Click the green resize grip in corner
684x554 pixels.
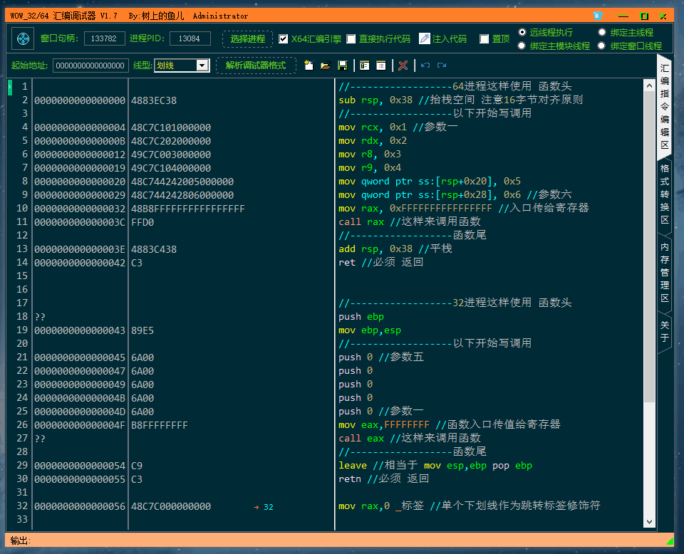point(670,542)
